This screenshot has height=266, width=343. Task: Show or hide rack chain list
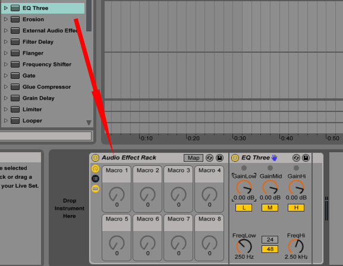tap(95, 178)
